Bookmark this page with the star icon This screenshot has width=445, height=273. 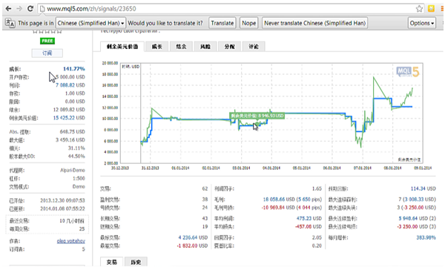click(x=419, y=9)
